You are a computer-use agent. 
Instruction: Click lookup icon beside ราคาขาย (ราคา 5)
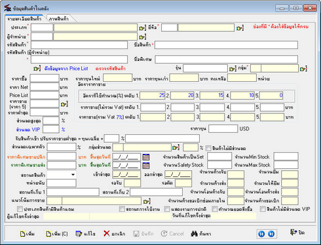[64, 104]
